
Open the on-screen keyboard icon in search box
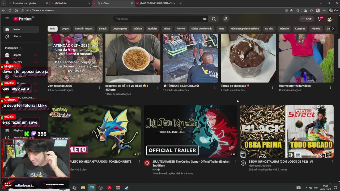click(205, 19)
